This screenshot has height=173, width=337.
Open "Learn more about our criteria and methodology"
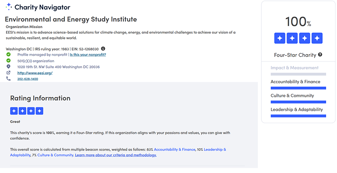[116, 155]
